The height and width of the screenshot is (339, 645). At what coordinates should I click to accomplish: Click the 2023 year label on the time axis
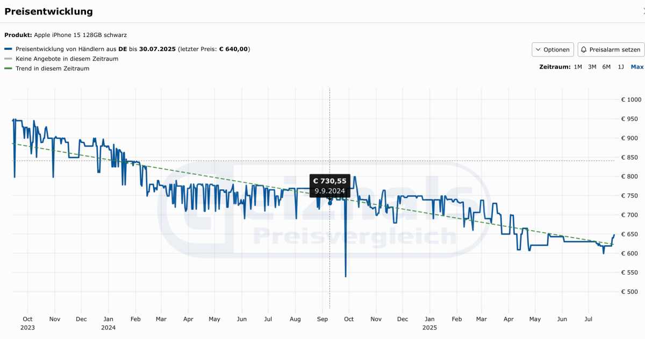pyautogui.click(x=27, y=327)
